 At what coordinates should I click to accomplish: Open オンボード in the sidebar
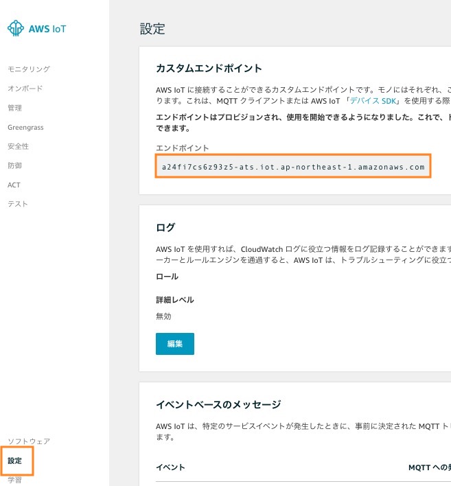click(25, 89)
